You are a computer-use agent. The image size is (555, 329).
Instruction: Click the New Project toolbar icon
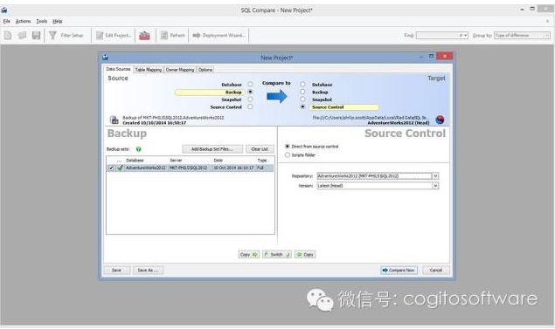[x=8, y=35]
